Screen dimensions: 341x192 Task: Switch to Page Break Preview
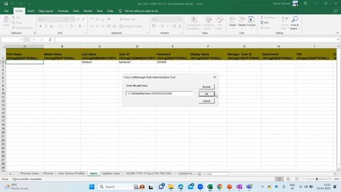(297, 179)
